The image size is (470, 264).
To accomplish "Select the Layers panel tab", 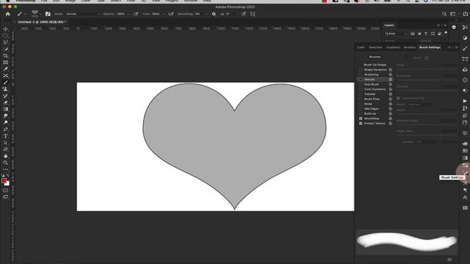I will (389, 25).
